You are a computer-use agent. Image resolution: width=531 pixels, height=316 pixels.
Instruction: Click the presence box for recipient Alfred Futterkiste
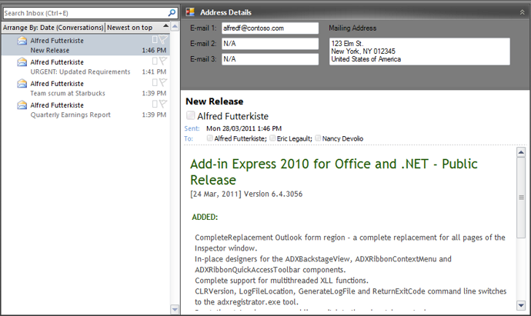(210, 138)
